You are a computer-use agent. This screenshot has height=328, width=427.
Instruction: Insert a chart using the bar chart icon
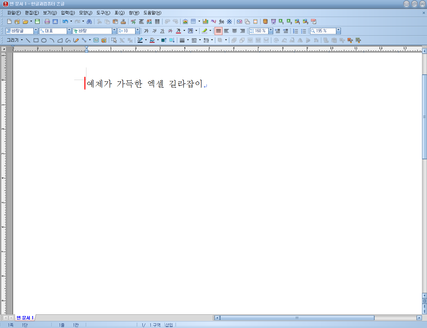[205, 21]
